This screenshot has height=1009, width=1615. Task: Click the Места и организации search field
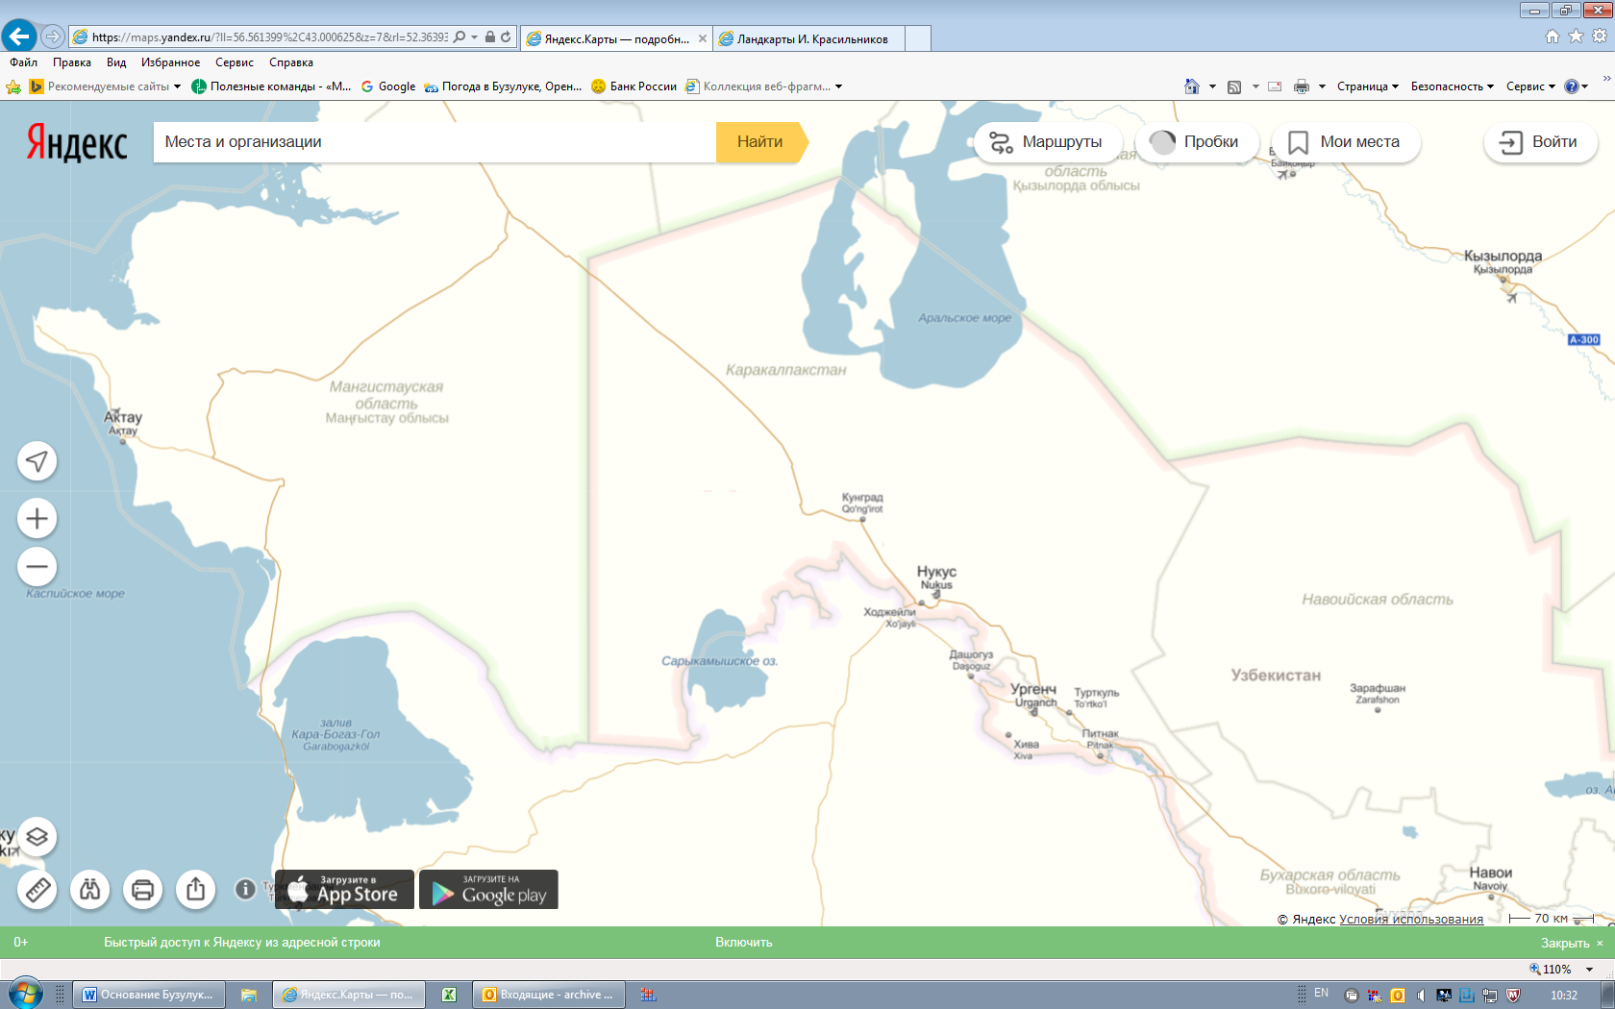pyautogui.click(x=435, y=142)
